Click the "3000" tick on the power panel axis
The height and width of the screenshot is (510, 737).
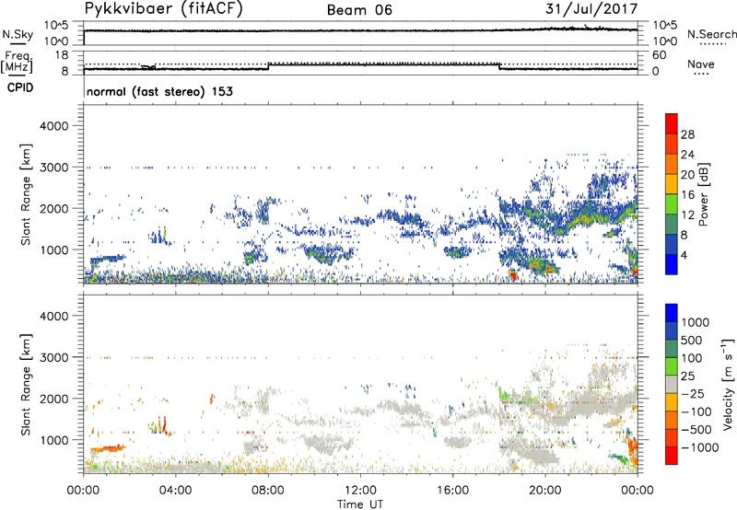click(54, 168)
